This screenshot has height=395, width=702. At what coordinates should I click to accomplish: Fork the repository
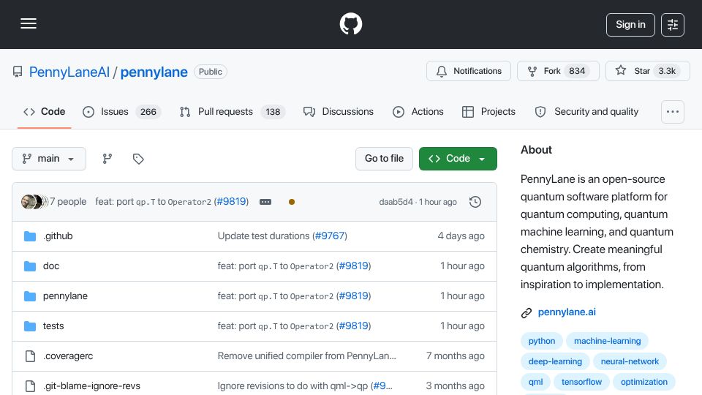[558, 71]
